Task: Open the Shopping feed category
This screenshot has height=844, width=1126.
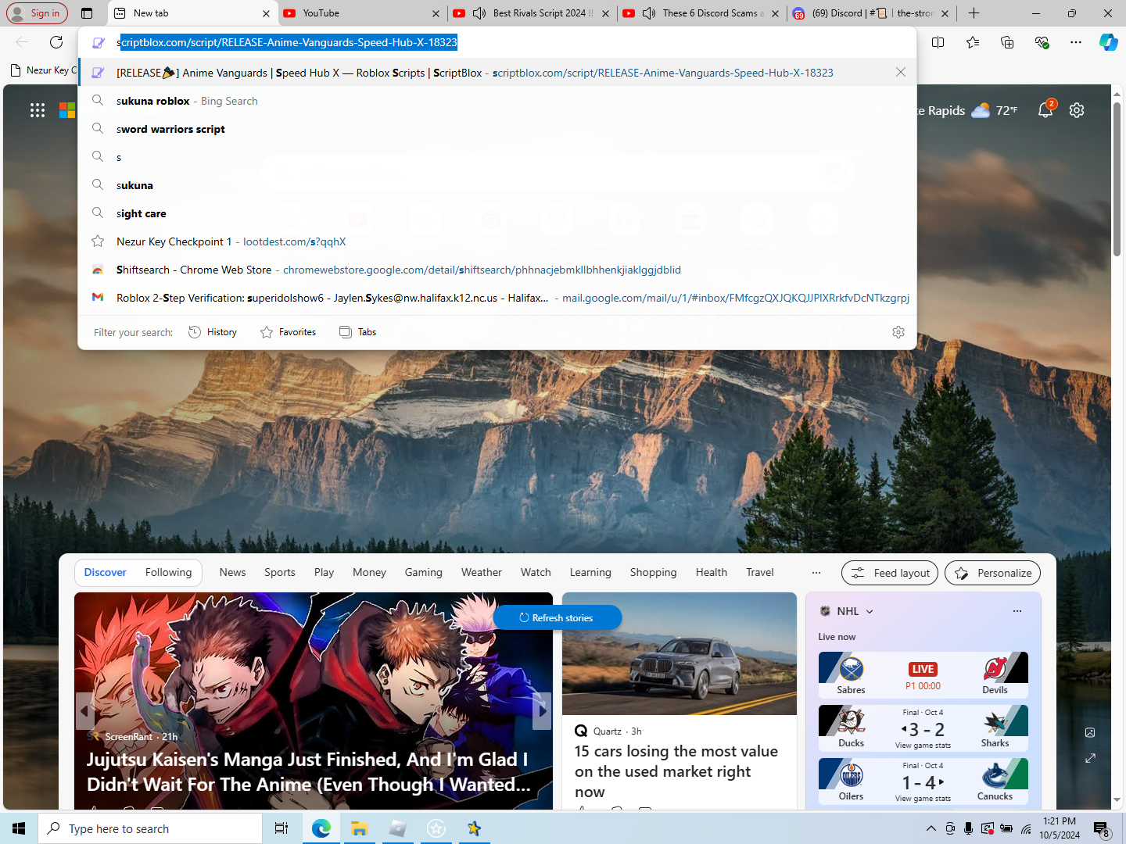Action: pyautogui.click(x=654, y=572)
